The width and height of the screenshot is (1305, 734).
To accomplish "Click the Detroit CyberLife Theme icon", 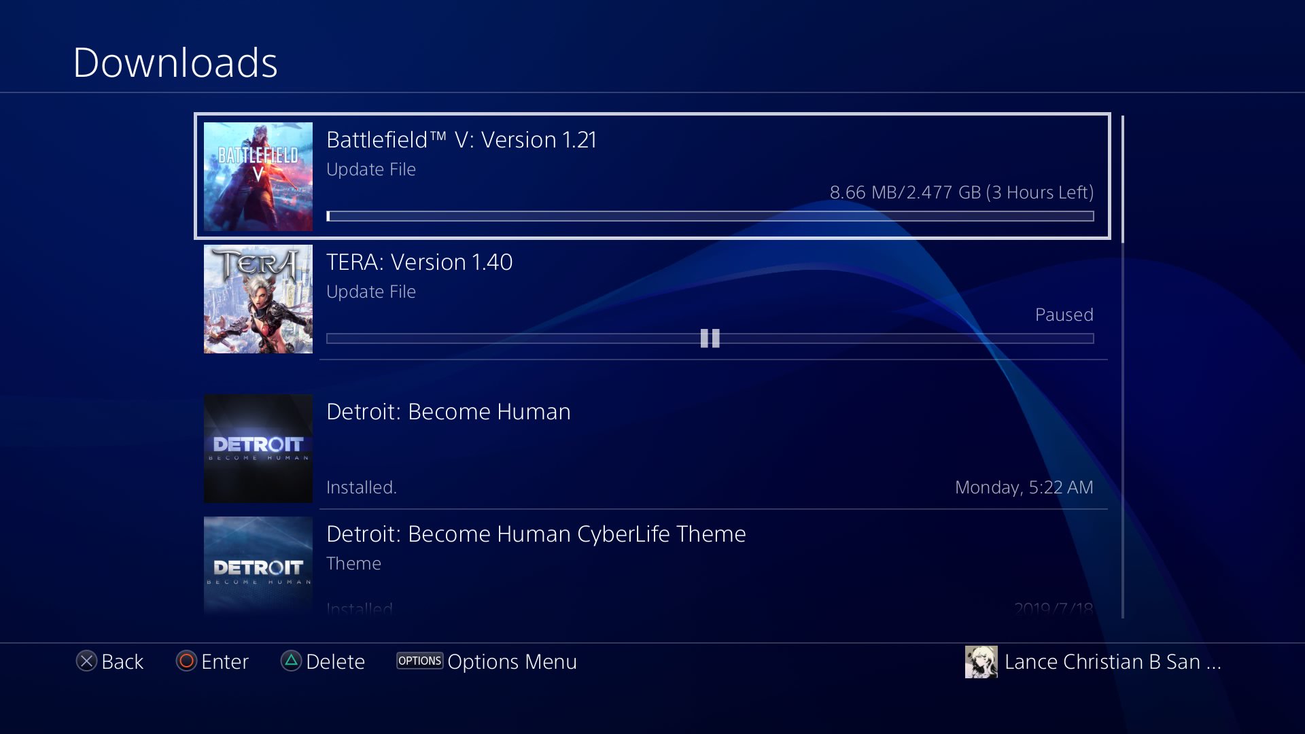I will (x=258, y=566).
